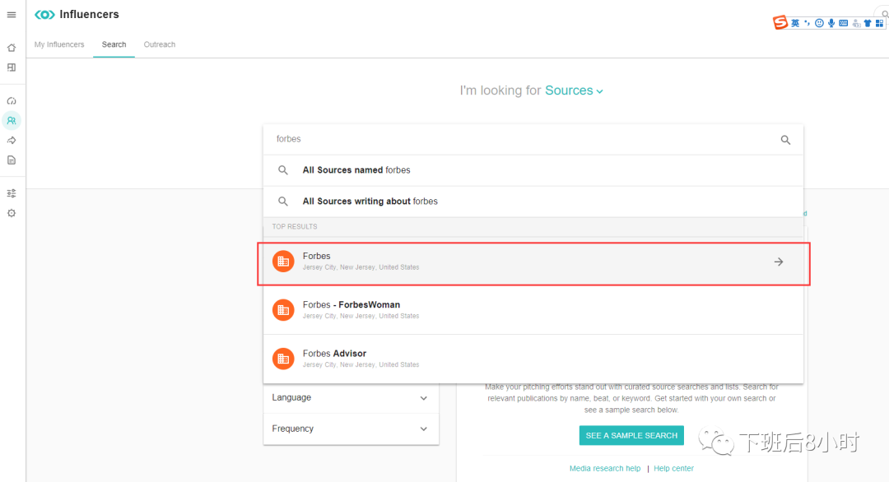Click the share arrow icon in sidebar
889x482 pixels.
(12, 141)
